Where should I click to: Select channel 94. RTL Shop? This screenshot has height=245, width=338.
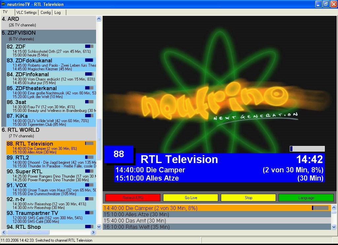tap(51, 227)
